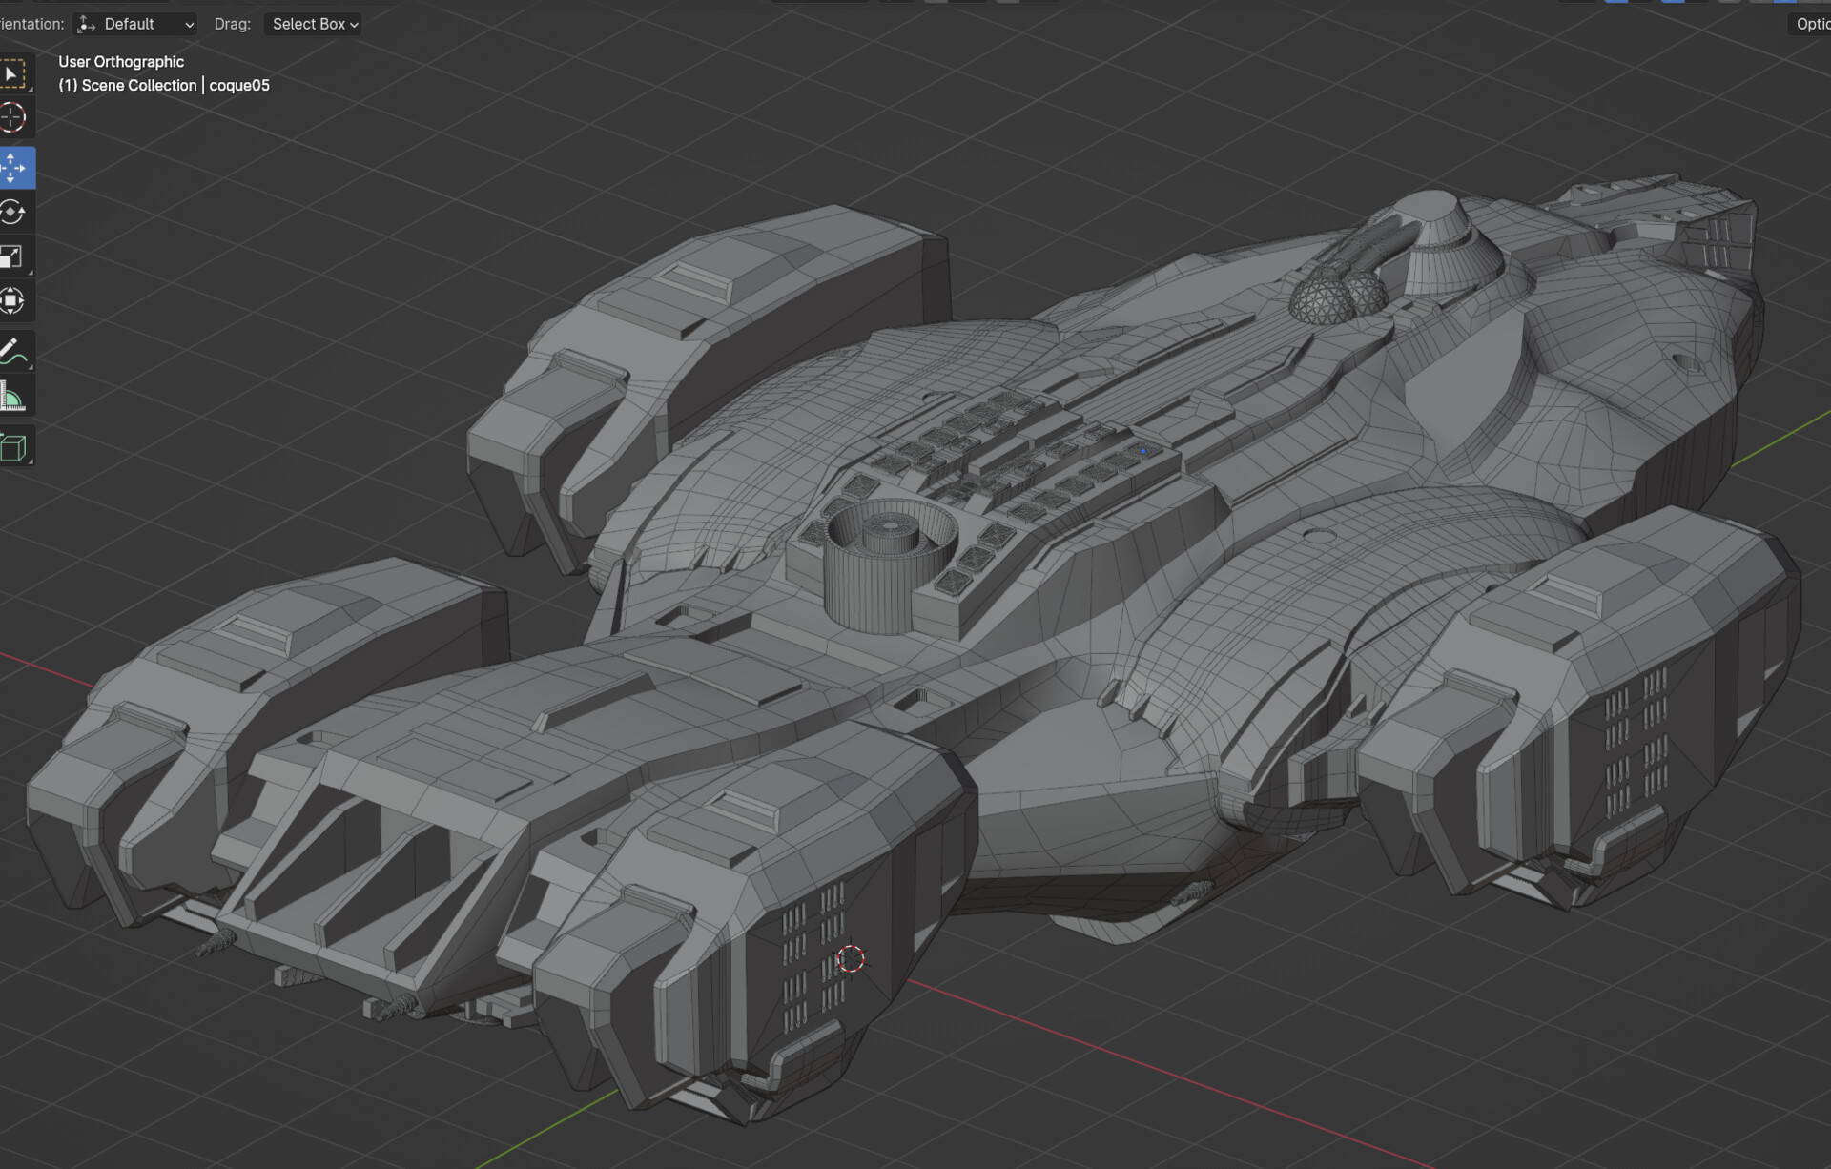Click the red-white 3D cursor marker
The width and height of the screenshot is (1831, 1169).
(850, 958)
